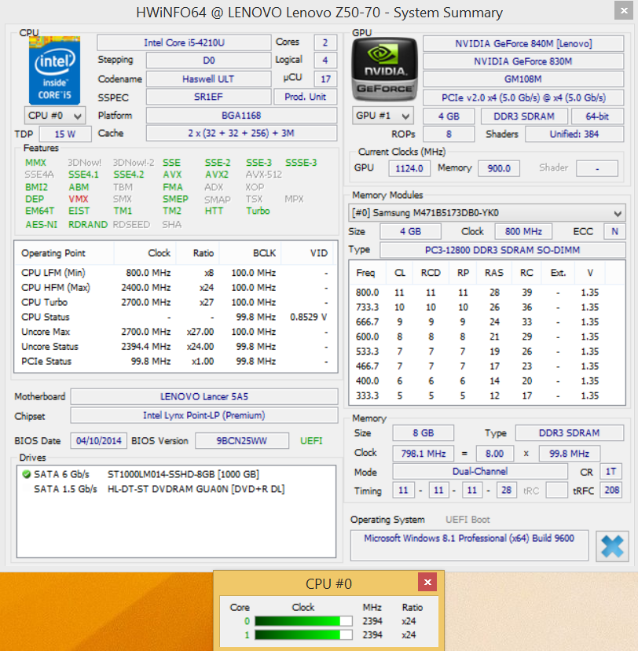Click the memory size 8 GB field

click(423, 433)
